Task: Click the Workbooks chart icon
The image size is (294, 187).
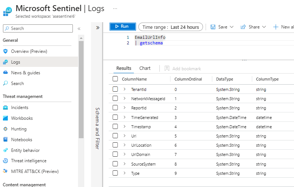Action: 6,118
